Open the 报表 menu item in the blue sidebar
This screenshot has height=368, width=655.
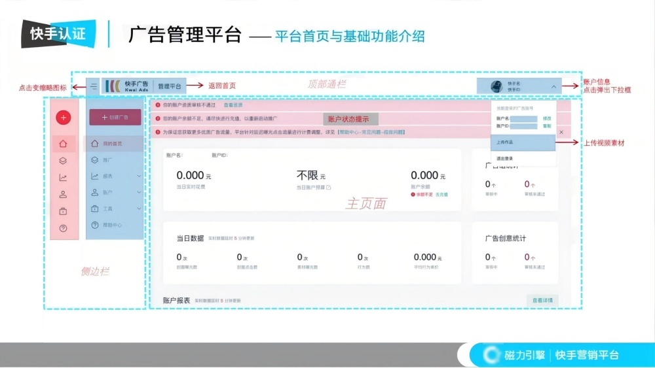[x=113, y=176]
